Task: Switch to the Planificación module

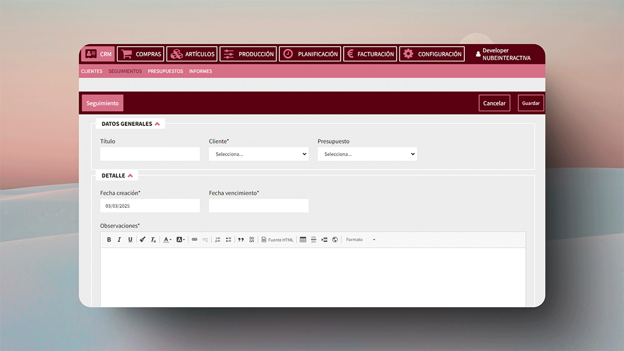Action: coord(310,54)
